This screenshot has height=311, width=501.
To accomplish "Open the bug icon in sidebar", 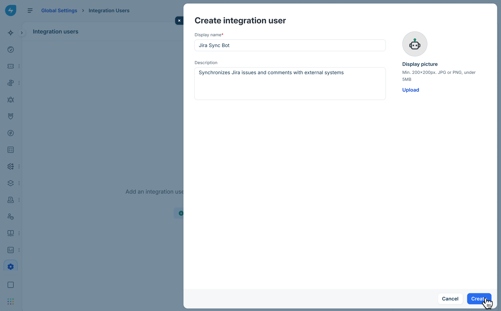I will (x=11, y=100).
